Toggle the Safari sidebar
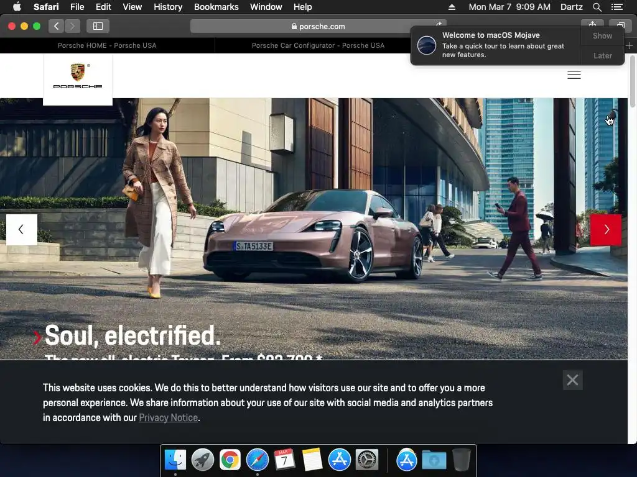This screenshot has width=637, height=477. pyautogui.click(x=98, y=26)
